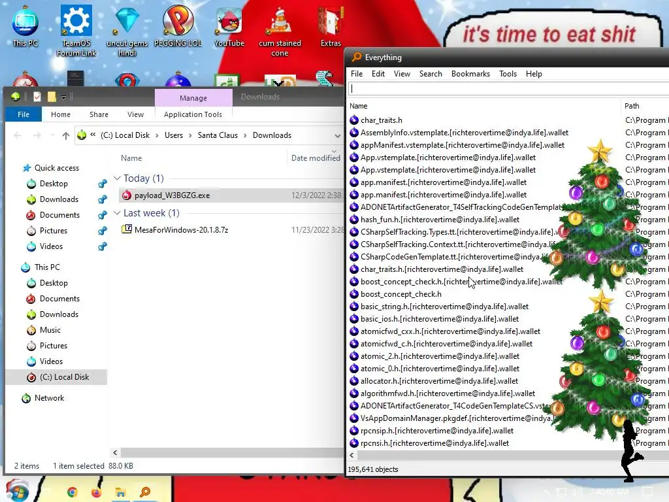Click Santa Claus in the breadcrumb path

tap(218, 135)
